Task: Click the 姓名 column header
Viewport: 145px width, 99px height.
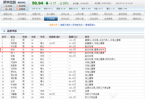Action: click(x=13, y=37)
